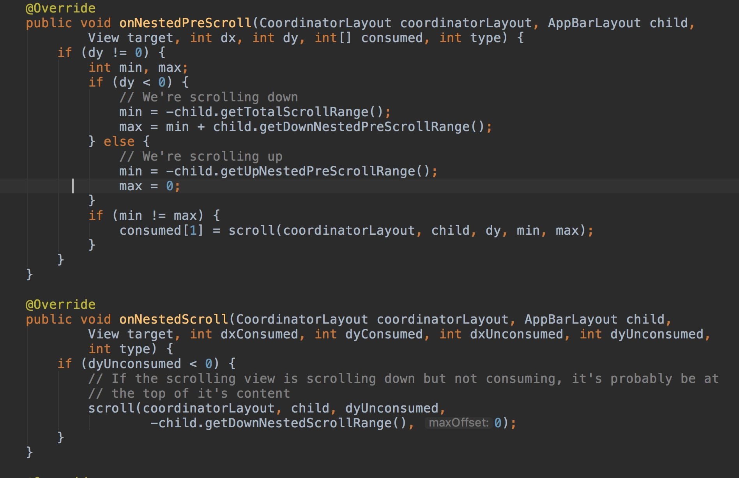
Task: Click the "the top of it's content" comment
Action: pos(189,393)
